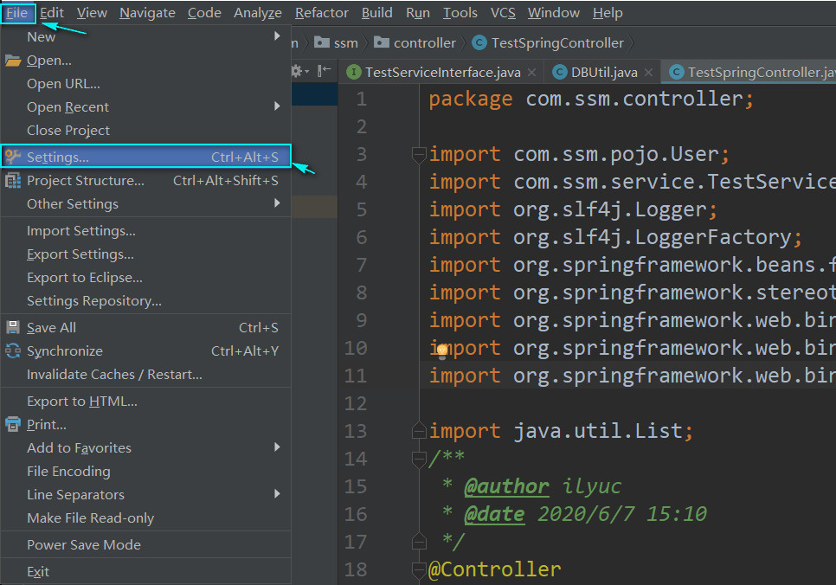Viewport: 836px width, 585px height.
Task: Open the View menu
Action: [x=92, y=13]
